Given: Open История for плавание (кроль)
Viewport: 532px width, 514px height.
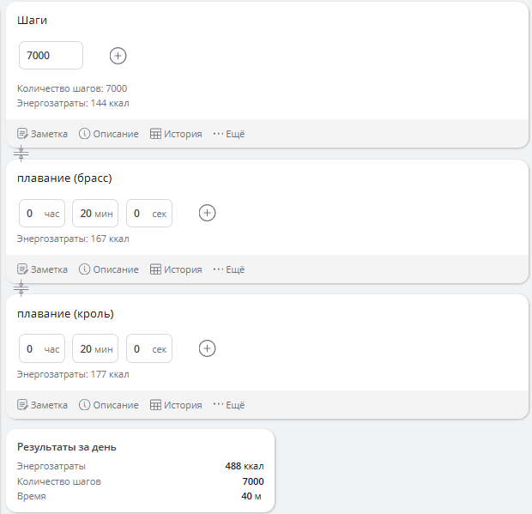Looking at the screenshot, I should tap(176, 405).
